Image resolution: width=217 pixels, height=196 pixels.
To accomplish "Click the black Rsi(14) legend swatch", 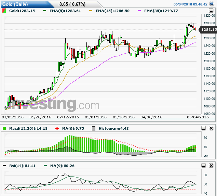I will tap(4, 166).
